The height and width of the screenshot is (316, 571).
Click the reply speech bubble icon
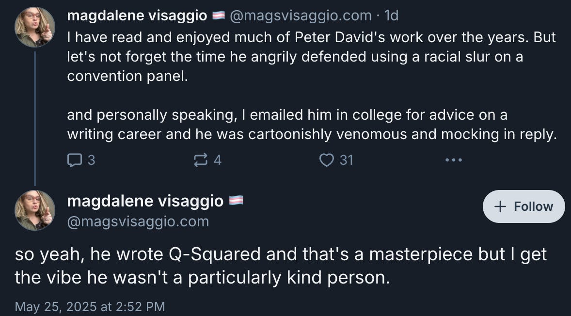pyautogui.click(x=74, y=159)
